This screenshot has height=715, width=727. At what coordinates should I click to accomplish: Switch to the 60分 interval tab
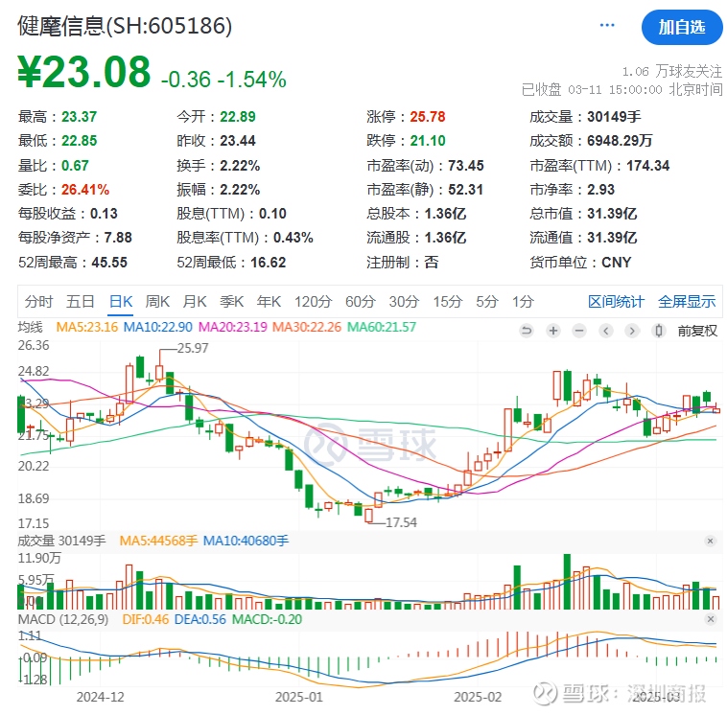pyautogui.click(x=361, y=302)
